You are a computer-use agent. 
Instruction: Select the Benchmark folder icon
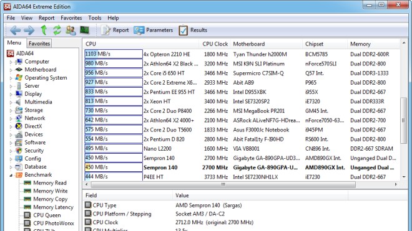coord(19,175)
